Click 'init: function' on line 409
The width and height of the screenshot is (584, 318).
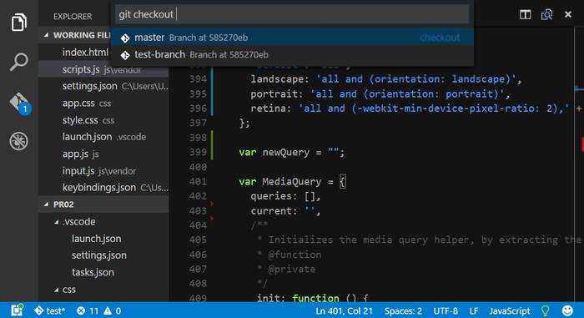298,298
